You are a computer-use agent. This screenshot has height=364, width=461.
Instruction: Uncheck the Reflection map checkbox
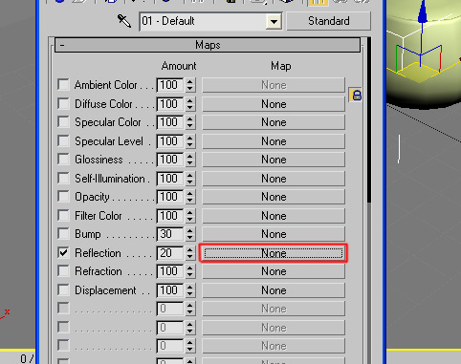click(63, 253)
